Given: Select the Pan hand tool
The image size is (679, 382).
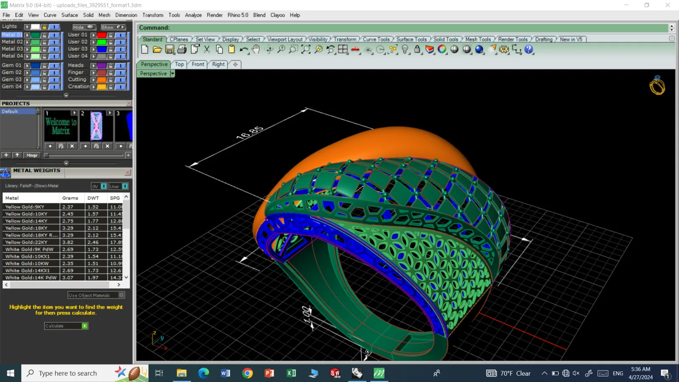Looking at the screenshot, I should click(256, 49).
